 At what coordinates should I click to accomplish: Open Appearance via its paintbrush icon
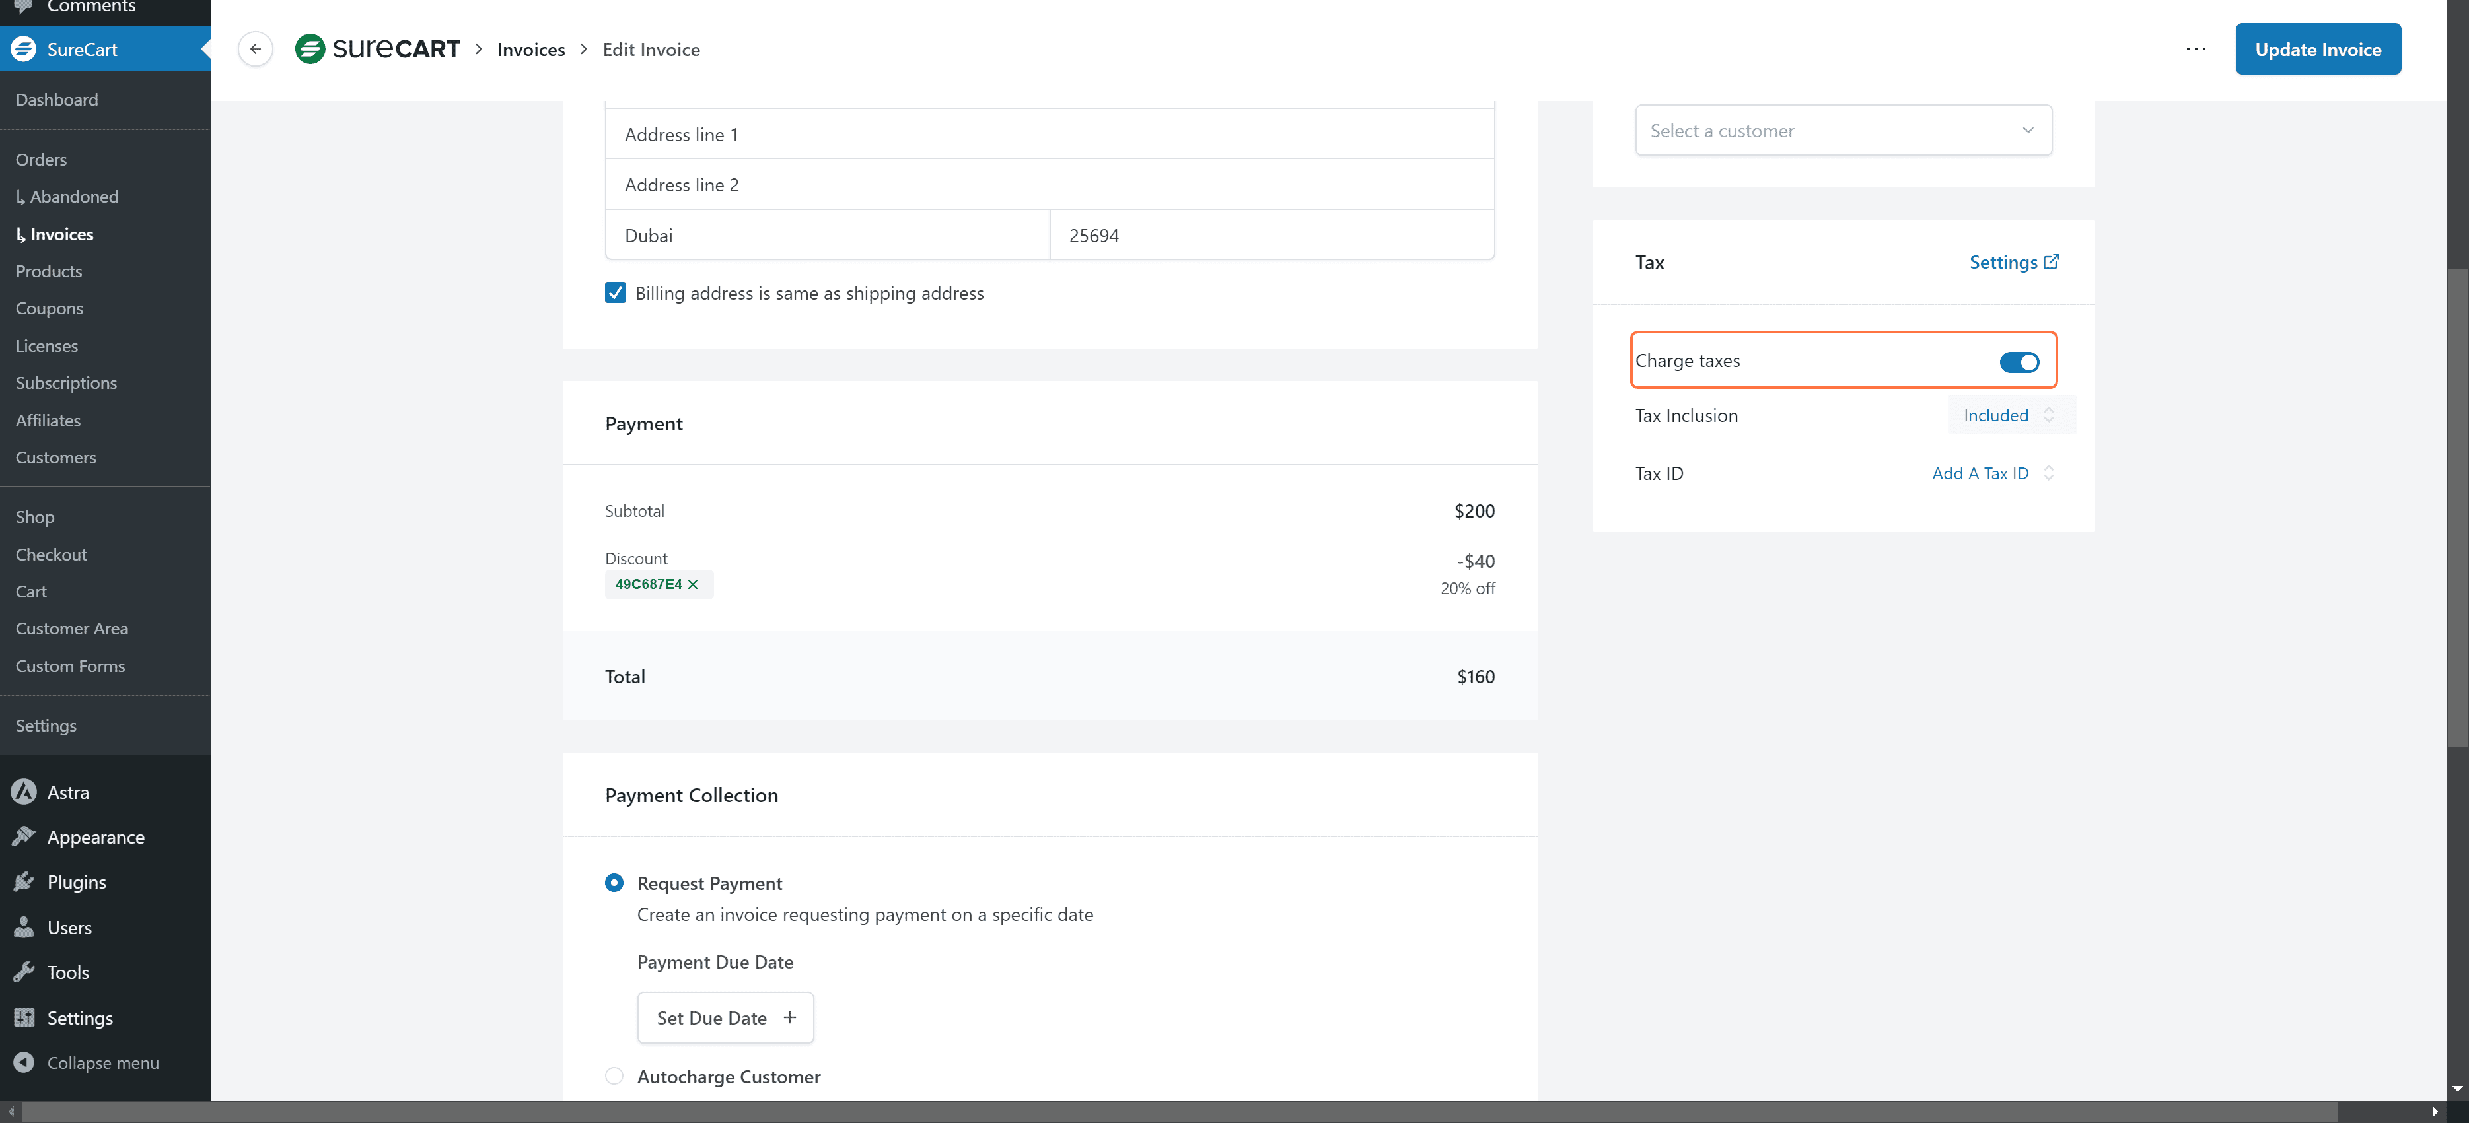click(x=24, y=836)
